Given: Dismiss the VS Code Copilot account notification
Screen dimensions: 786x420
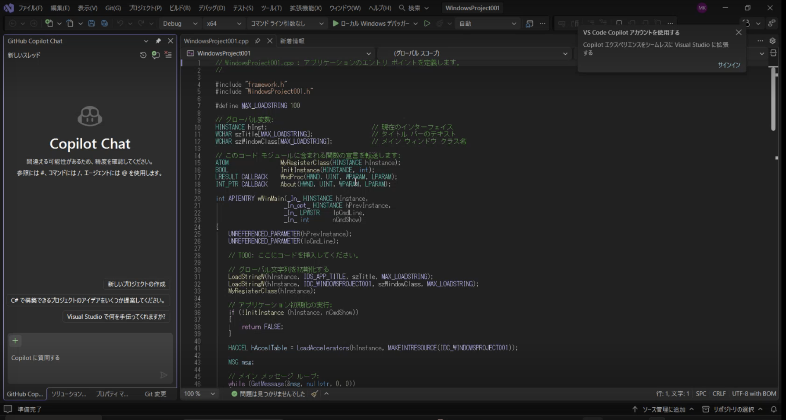Looking at the screenshot, I should point(738,32).
